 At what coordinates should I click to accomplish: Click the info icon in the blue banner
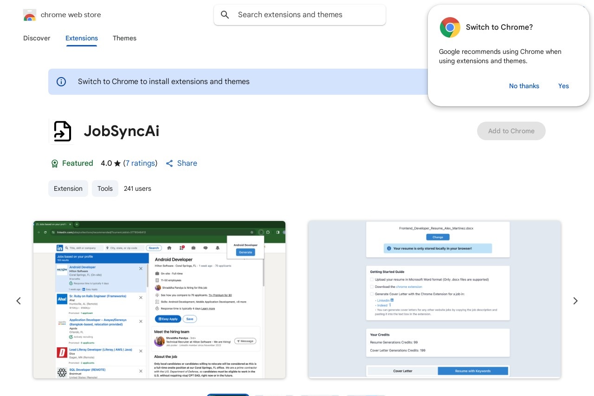(61, 82)
